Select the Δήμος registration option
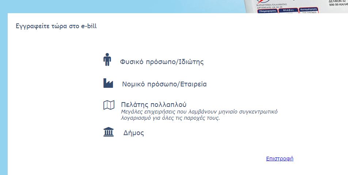348x175 pixels. (133, 133)
